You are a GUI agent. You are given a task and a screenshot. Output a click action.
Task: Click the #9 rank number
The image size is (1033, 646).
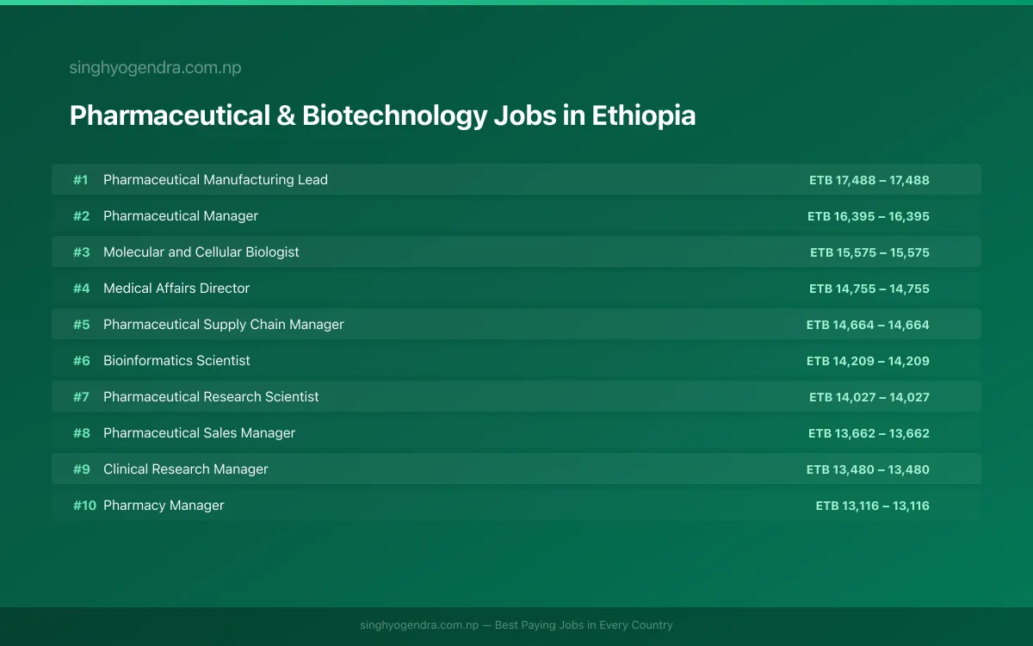(x=81, y=469)
